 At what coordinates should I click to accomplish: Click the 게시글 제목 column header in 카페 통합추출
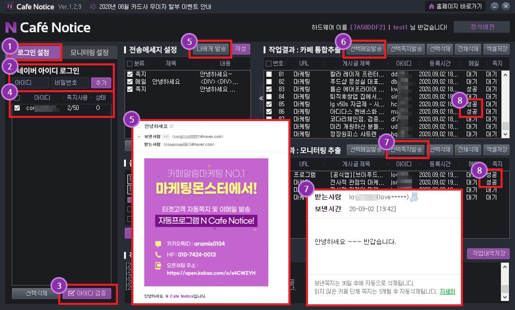(x=356, y=63)
